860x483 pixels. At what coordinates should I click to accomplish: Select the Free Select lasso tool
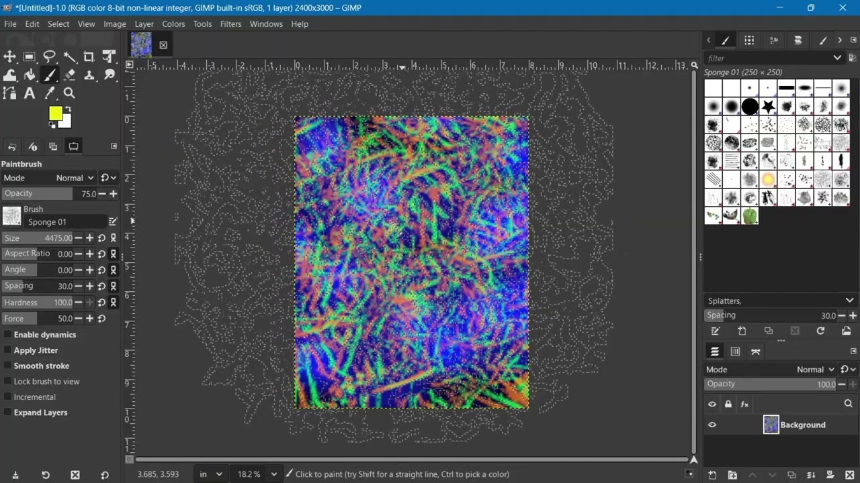pos(50,57)
